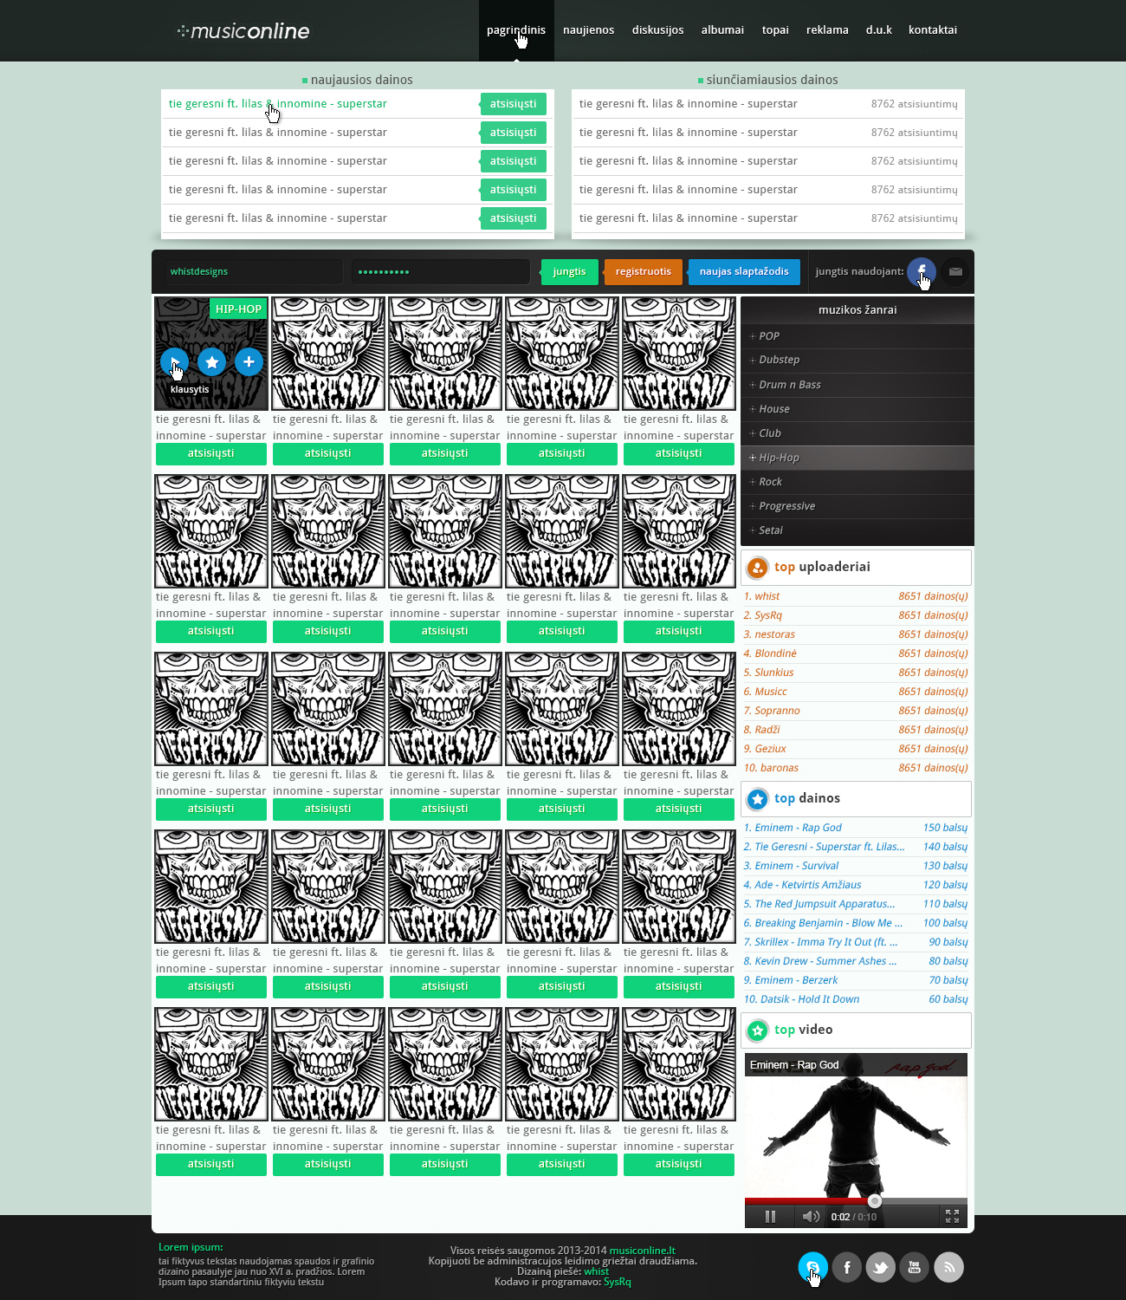Toggle fullscreen on the video player
This screenshot has height=1300, width=1126.
pos(952,1217)
